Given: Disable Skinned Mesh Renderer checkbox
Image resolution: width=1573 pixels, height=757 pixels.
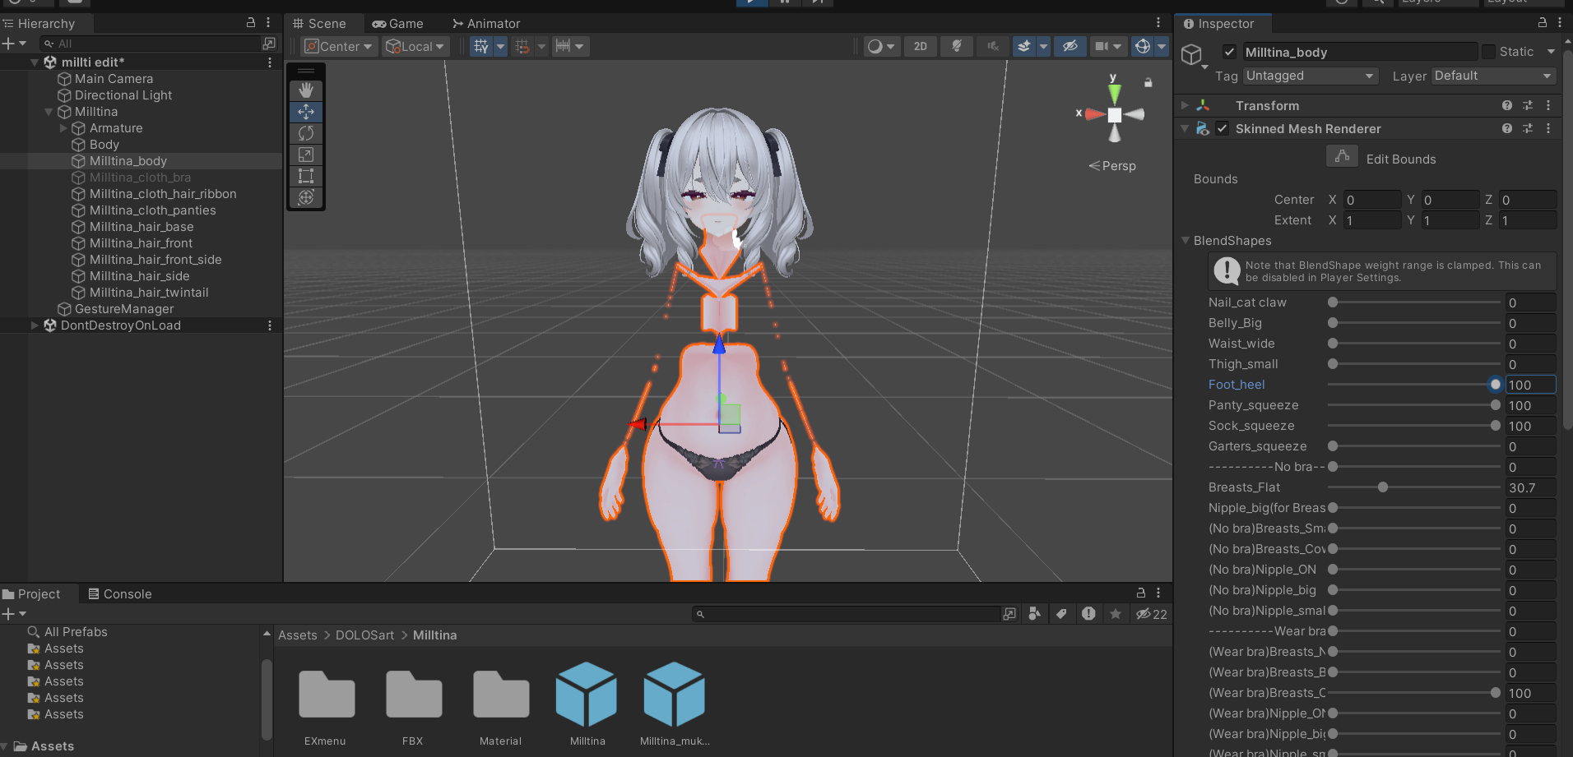Looking at the screenshot, I should point(1223,128).
